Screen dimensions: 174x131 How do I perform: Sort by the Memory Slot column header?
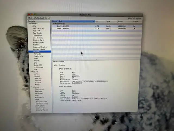point(73,21)
